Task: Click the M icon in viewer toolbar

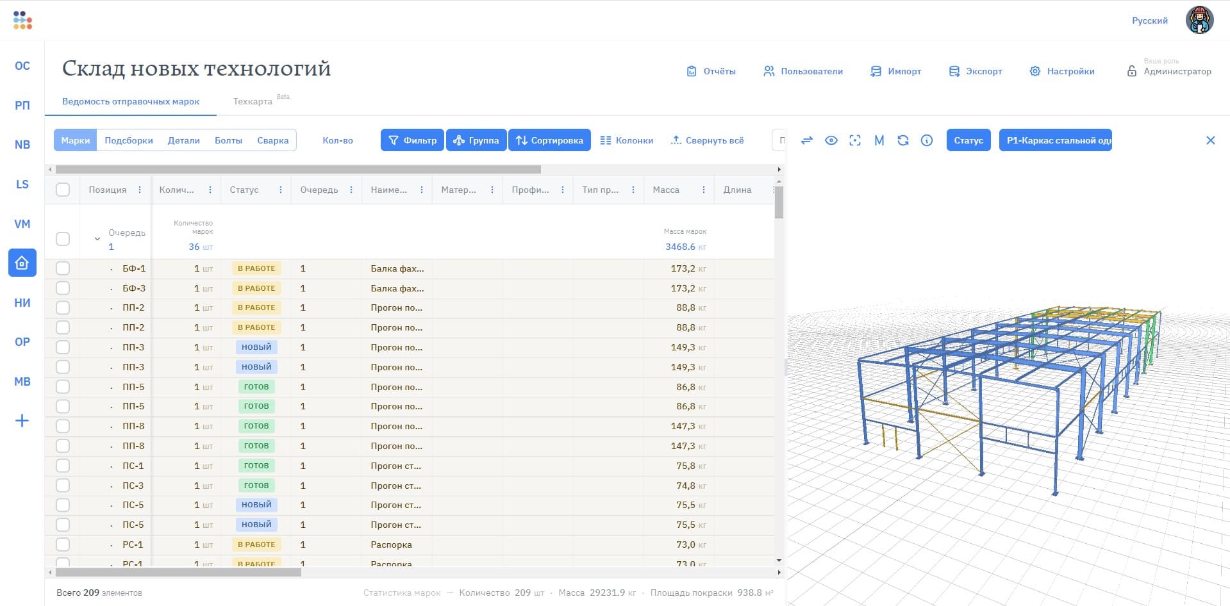Action: click(879, 140)
